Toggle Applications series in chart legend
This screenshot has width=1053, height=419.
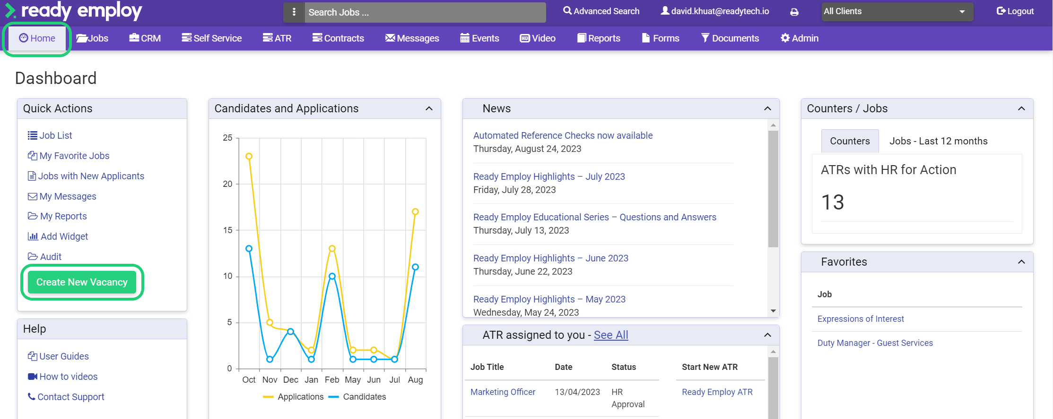tap(293, 397)
